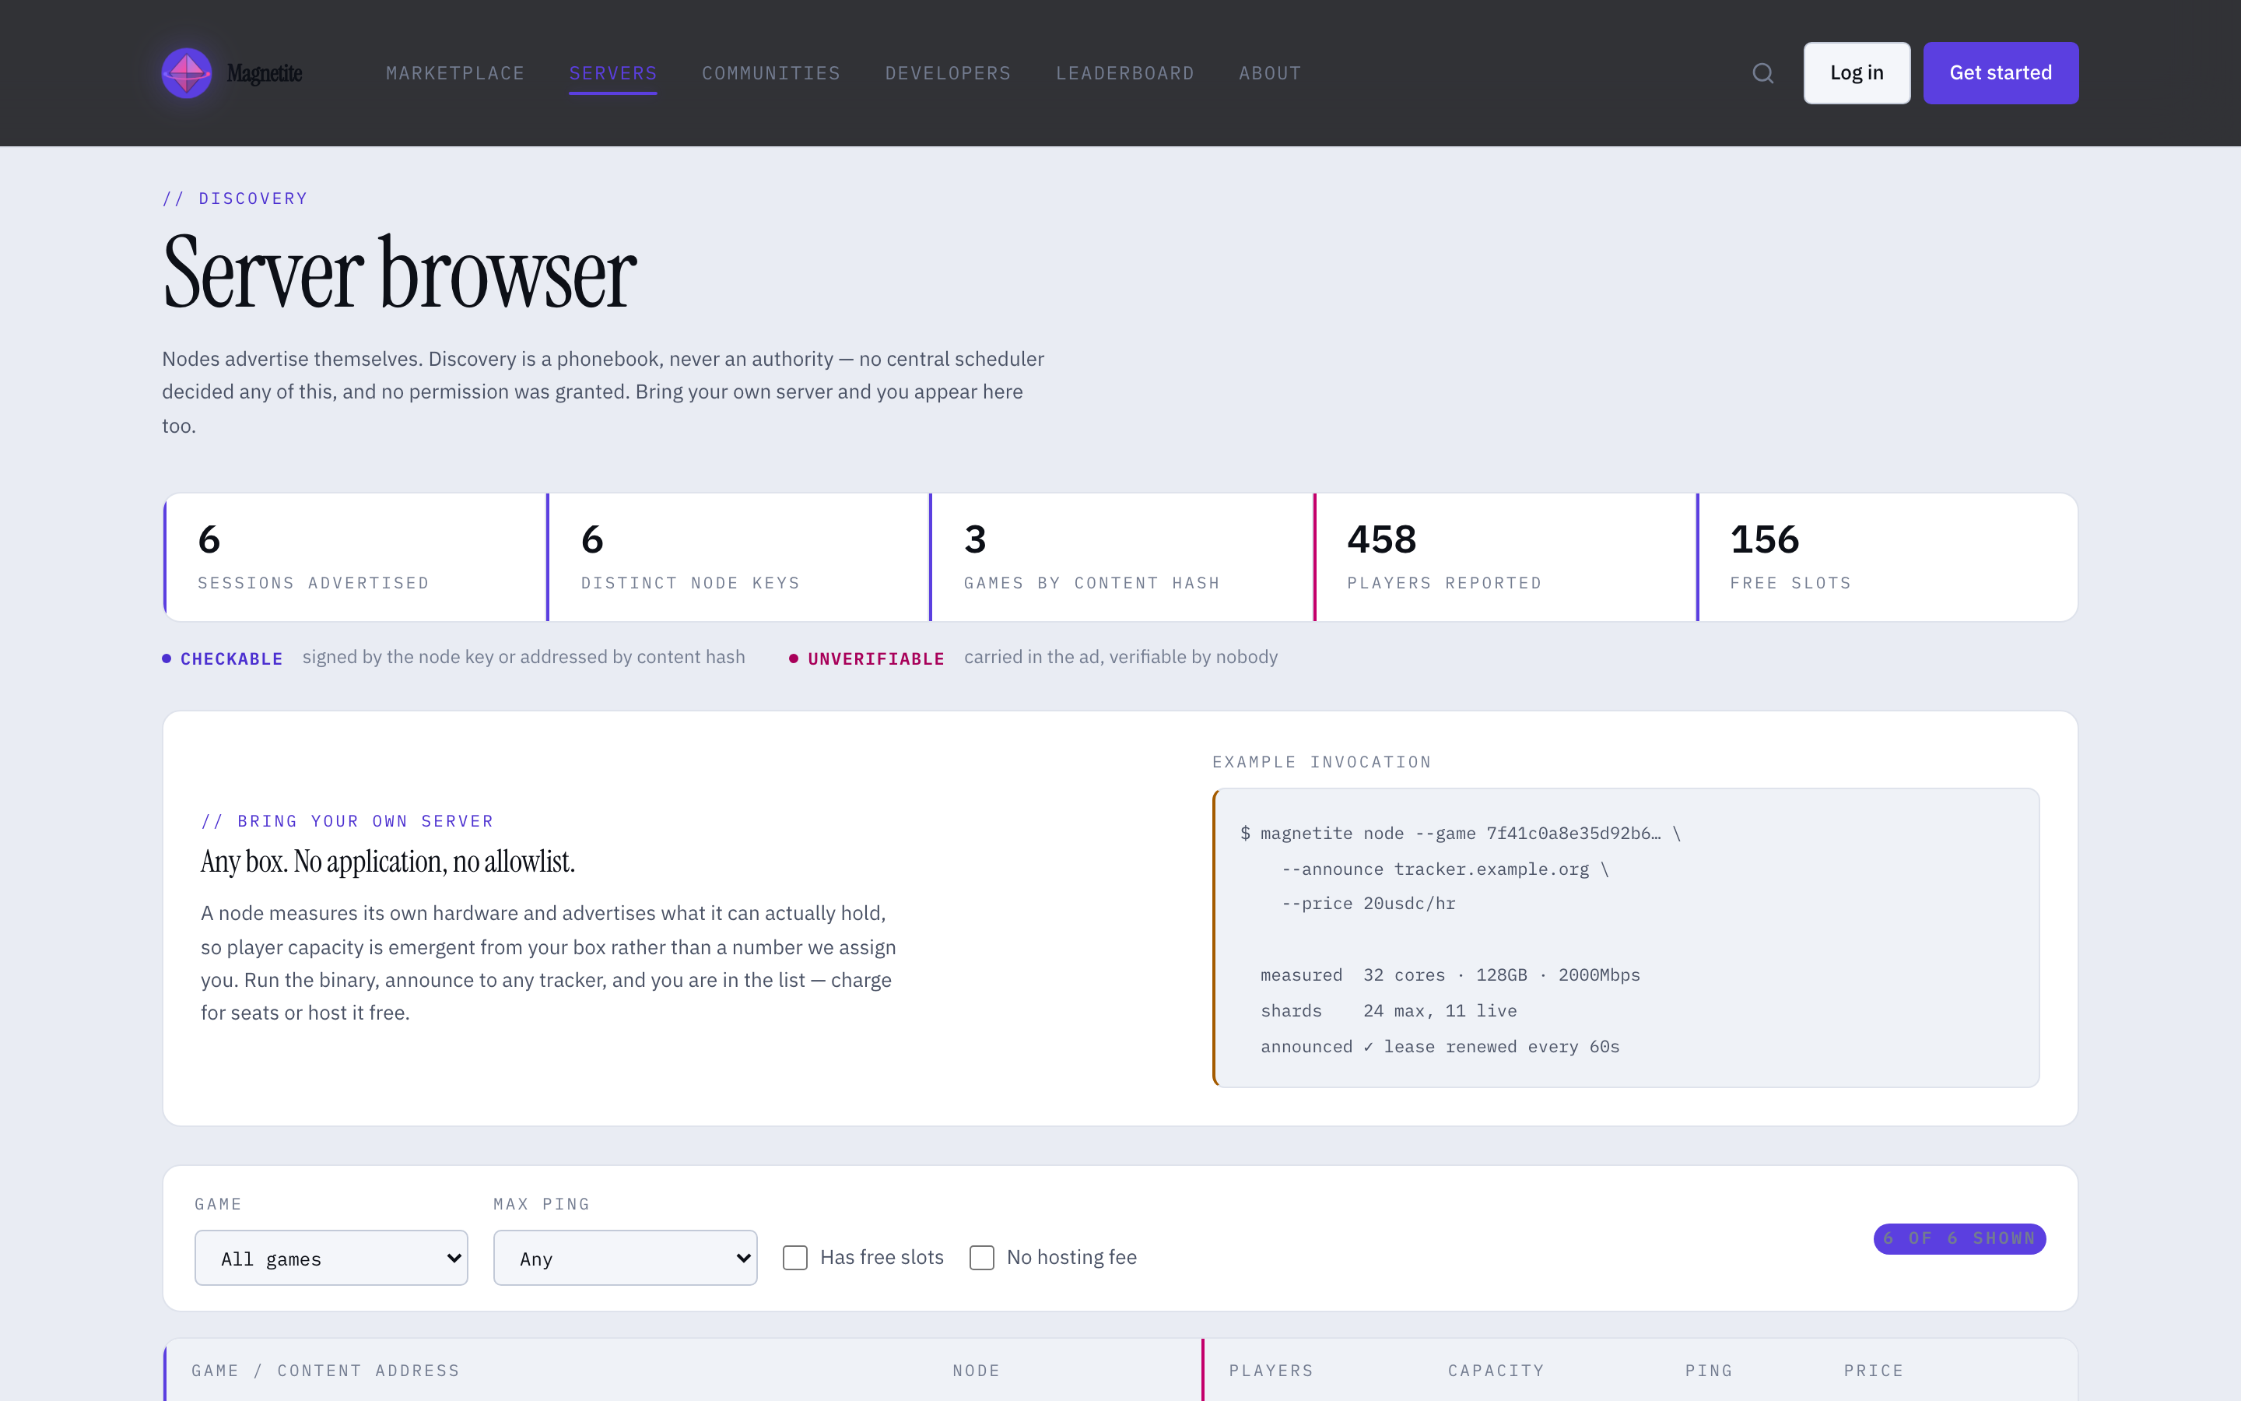The image size is (2241, 1401).
Task: Click the '--price 20usdc/hr' code line
Action: (x=1368, y=904)
